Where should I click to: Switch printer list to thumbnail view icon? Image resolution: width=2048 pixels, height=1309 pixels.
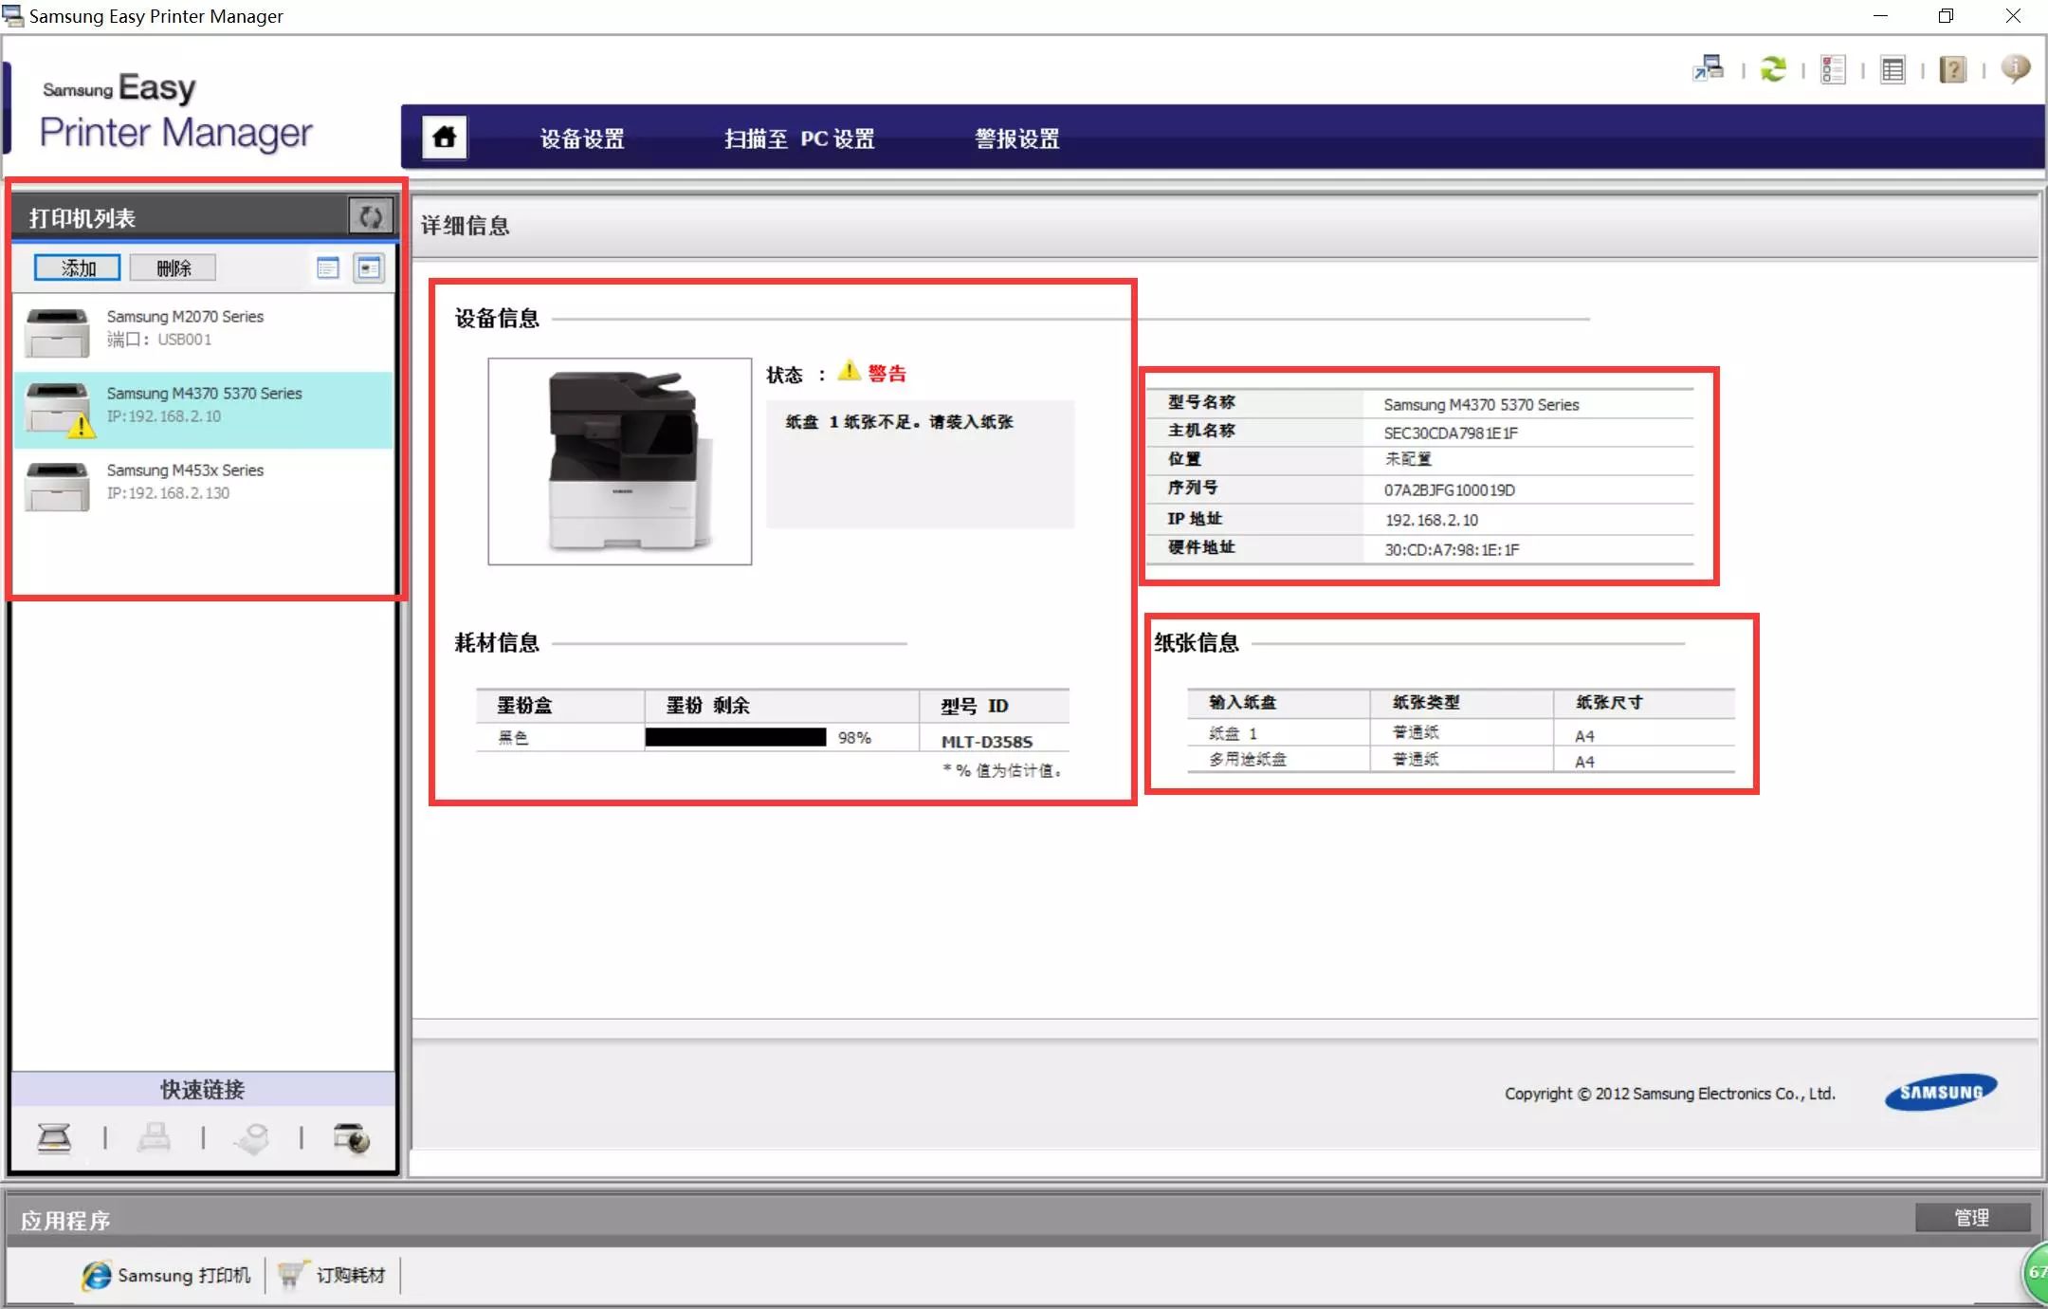click(369, 268)
